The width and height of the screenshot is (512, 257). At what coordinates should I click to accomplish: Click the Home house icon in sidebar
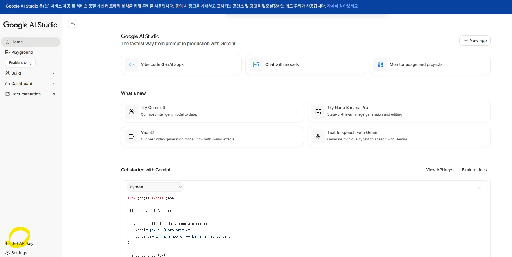(8, 42)
